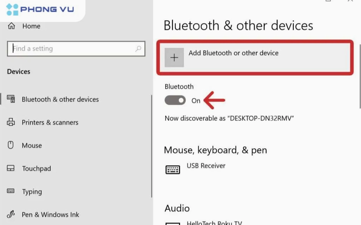Click the Home icon in the sidebar

click(x=12, y=26)
